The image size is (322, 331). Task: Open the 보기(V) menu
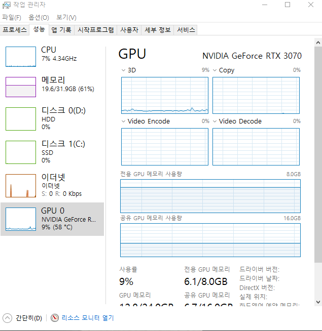click(66, 17)
